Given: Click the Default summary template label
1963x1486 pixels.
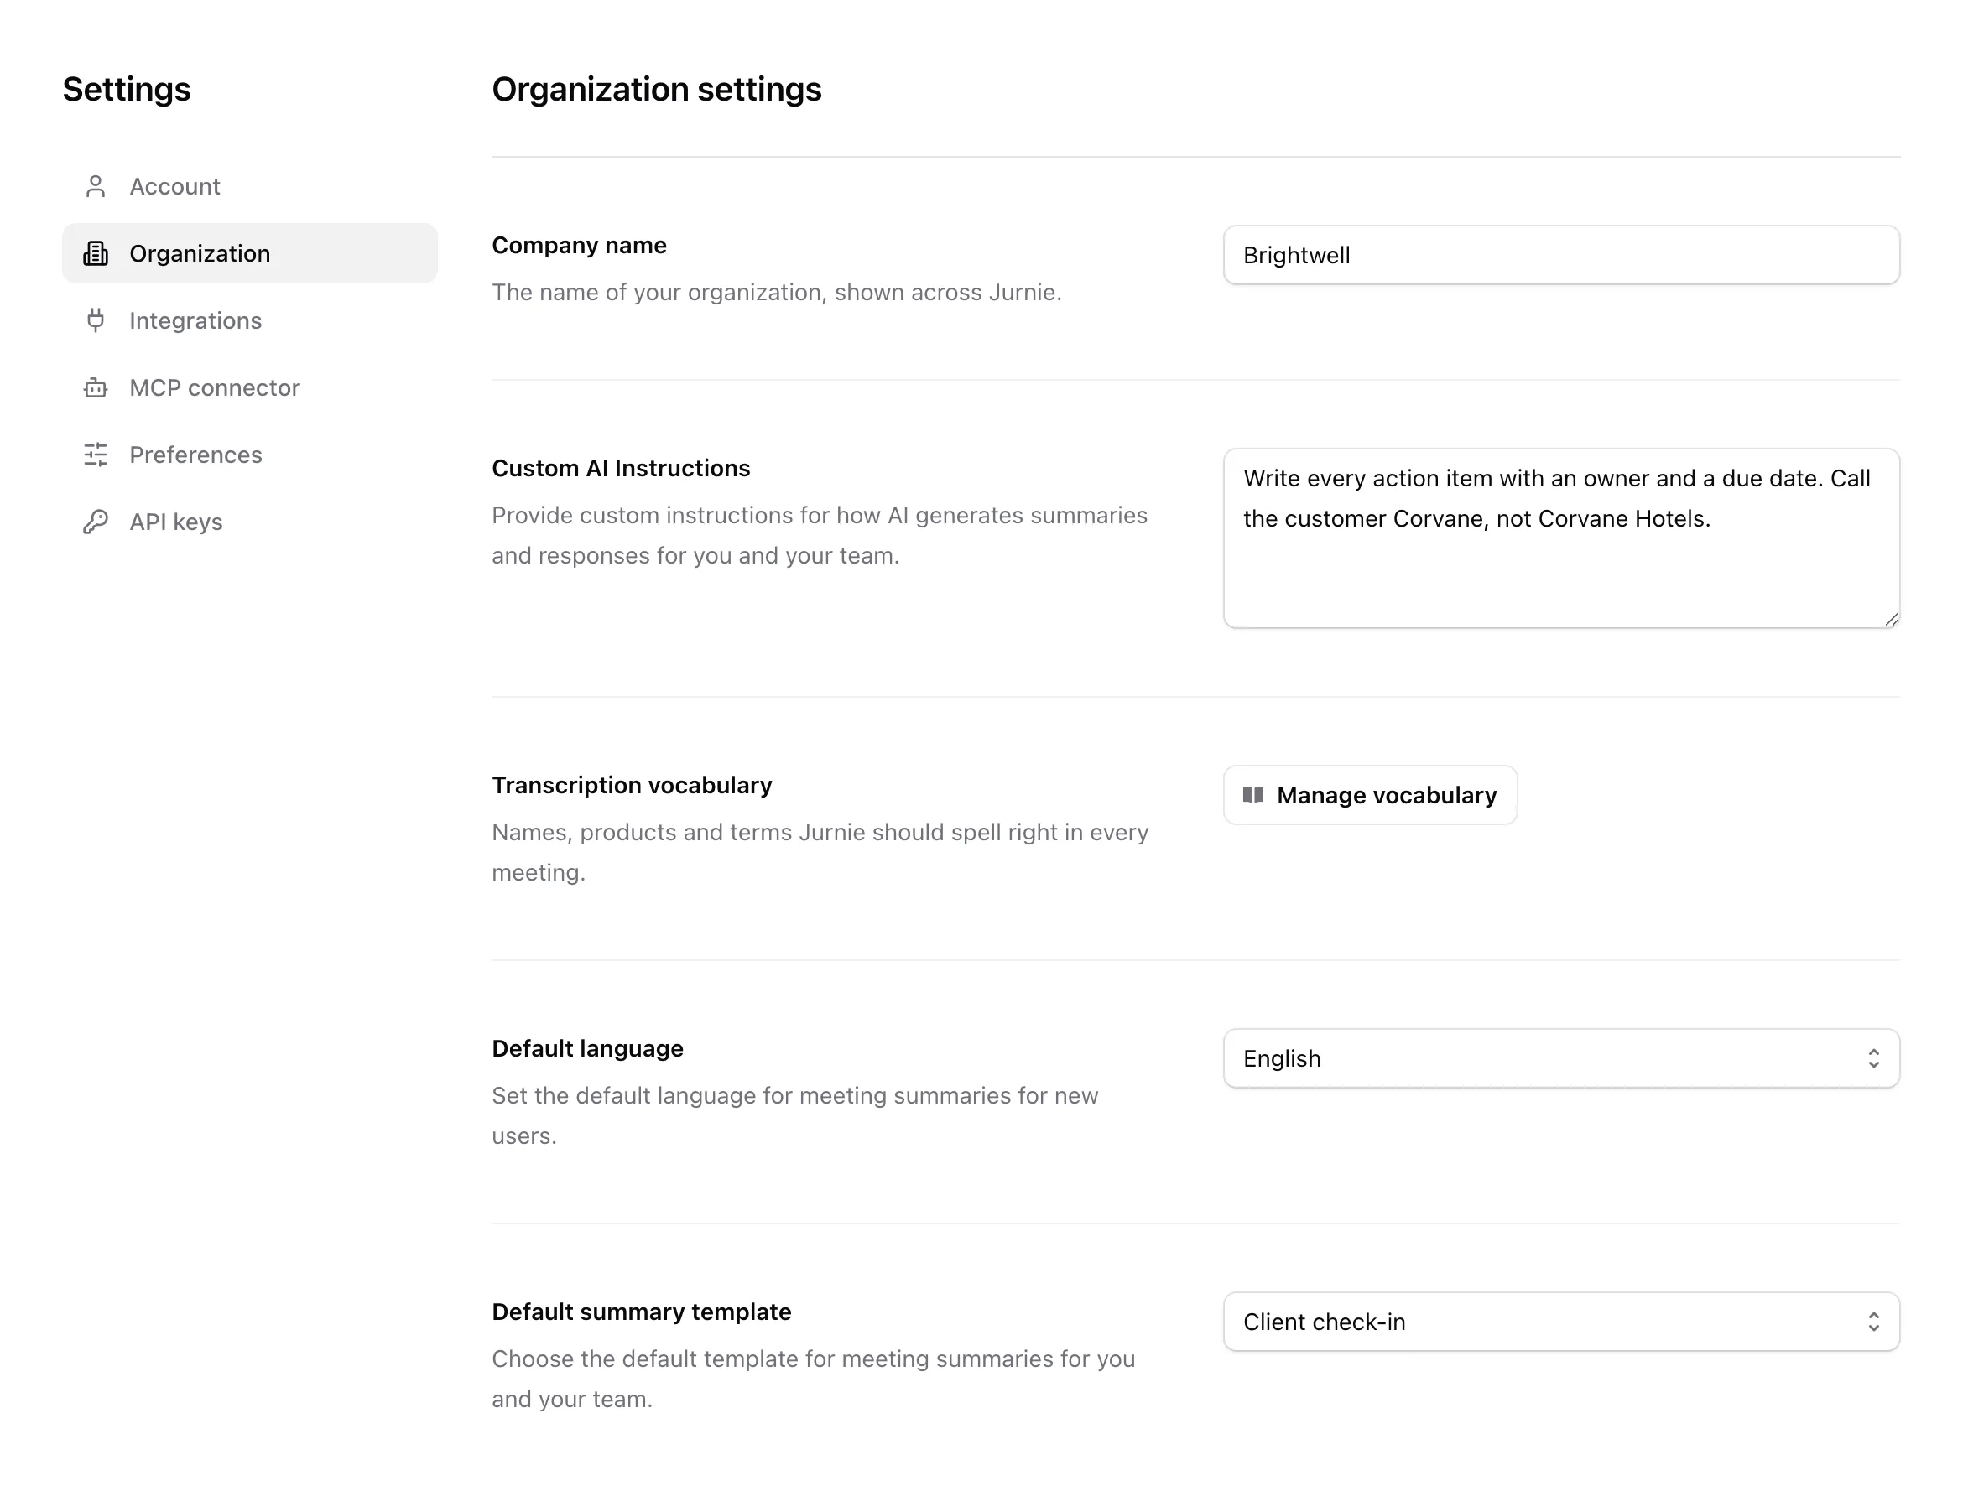Looking at the screenshot, I should tap(642, 1312).
